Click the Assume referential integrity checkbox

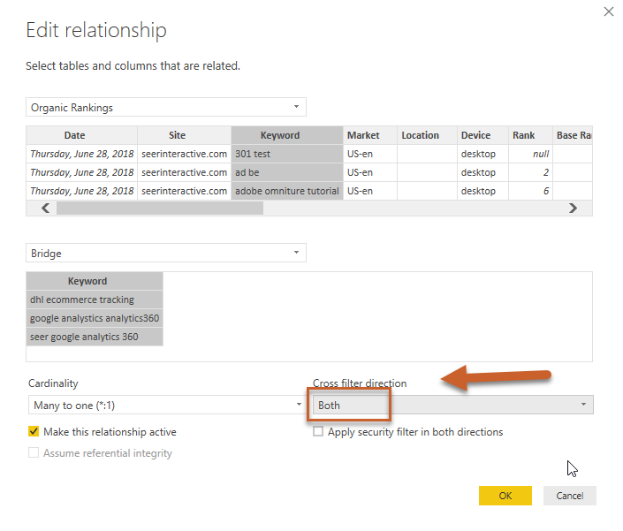point(34,453)
